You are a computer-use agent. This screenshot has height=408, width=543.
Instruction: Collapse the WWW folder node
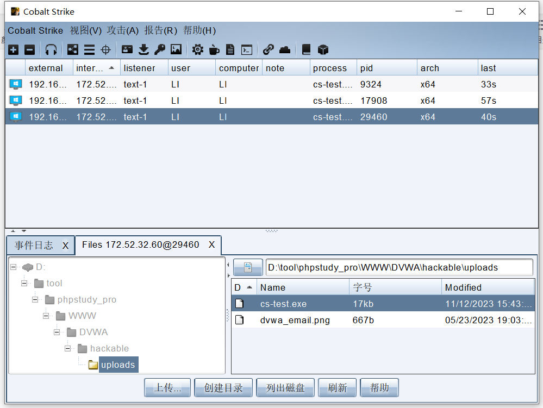coord(46,316)
